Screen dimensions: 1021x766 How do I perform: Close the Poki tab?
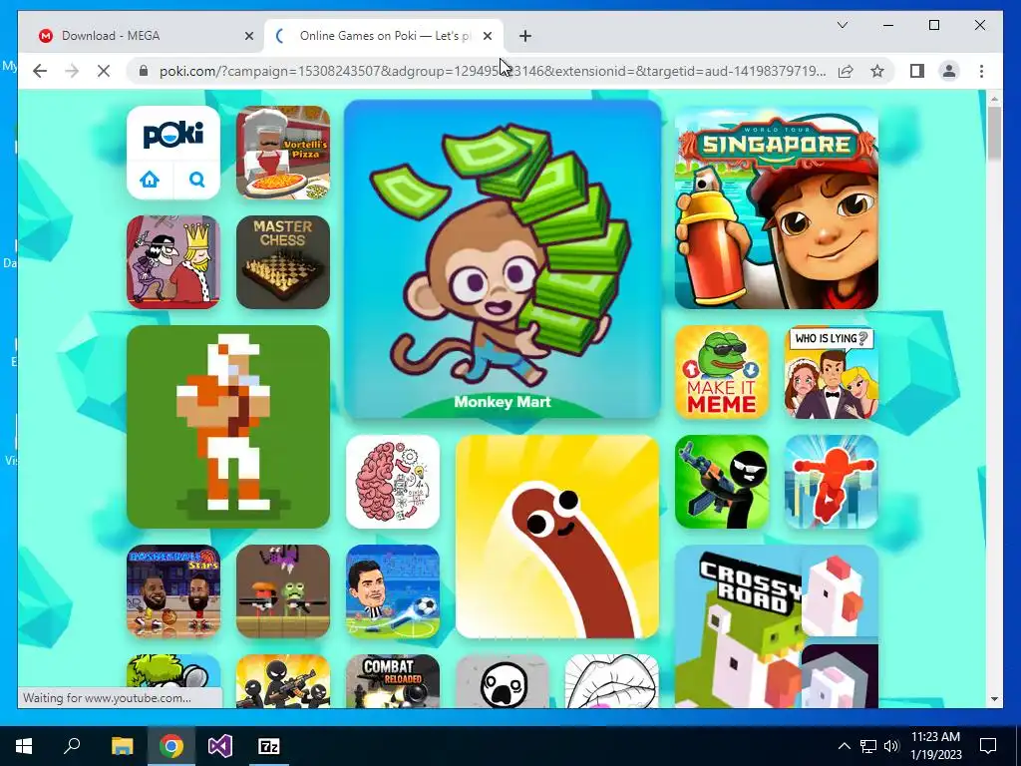(488, 37)
